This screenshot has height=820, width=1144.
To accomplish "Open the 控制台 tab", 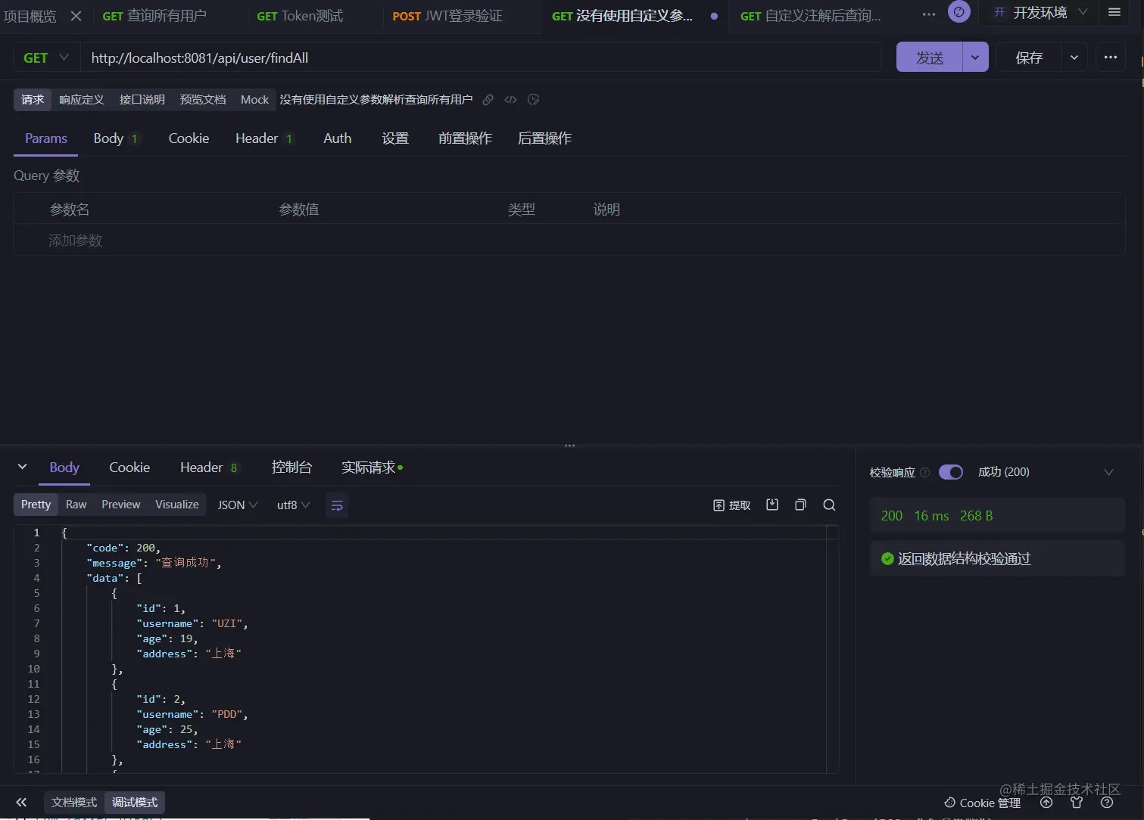I will pyautogui.click(x=291, y=467).
